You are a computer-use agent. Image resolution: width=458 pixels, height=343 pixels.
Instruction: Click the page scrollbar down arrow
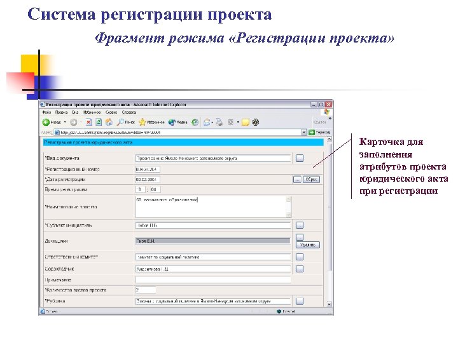point(330,304)
